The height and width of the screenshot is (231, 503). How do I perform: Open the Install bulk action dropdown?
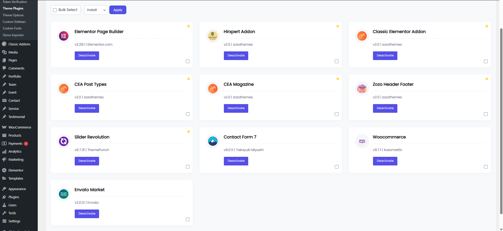(x=96, y=10)
